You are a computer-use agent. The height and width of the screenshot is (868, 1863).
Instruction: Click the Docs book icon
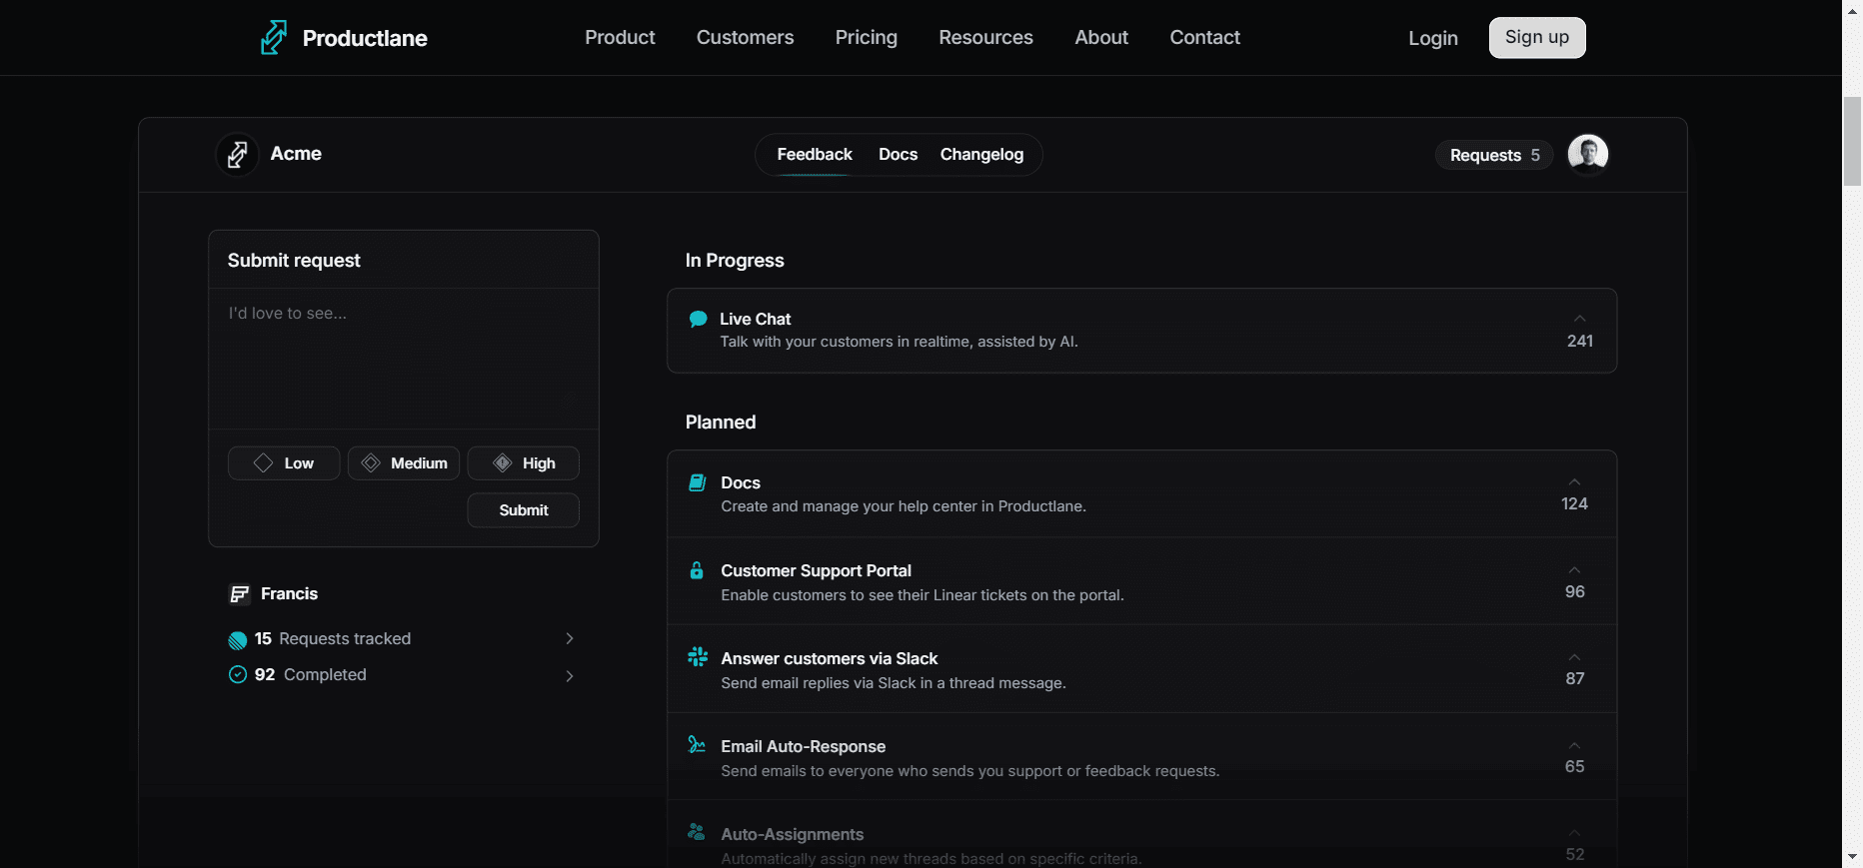(698, 482)
